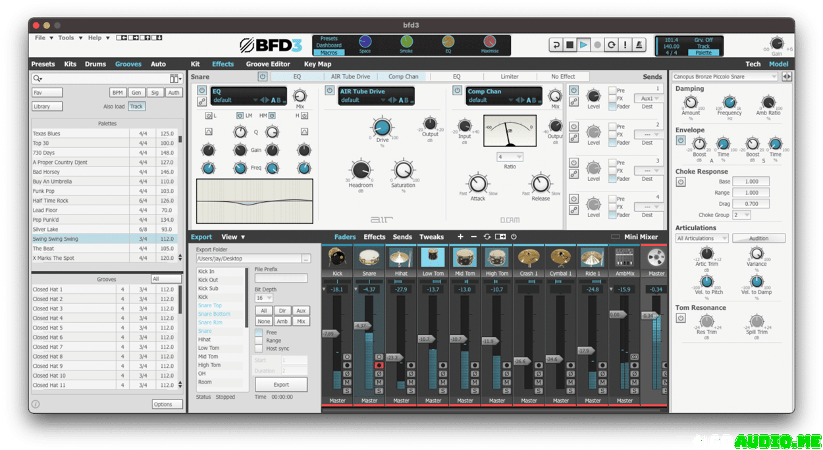Image resolution: width=823 pixels, height=450 pixels.
Task: Click the Space macro knob
Action: coord(365,42)
